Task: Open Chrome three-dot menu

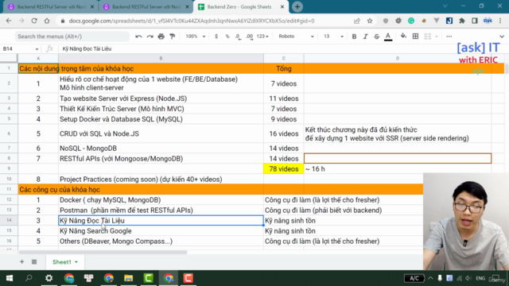Action: click(500, 21)
